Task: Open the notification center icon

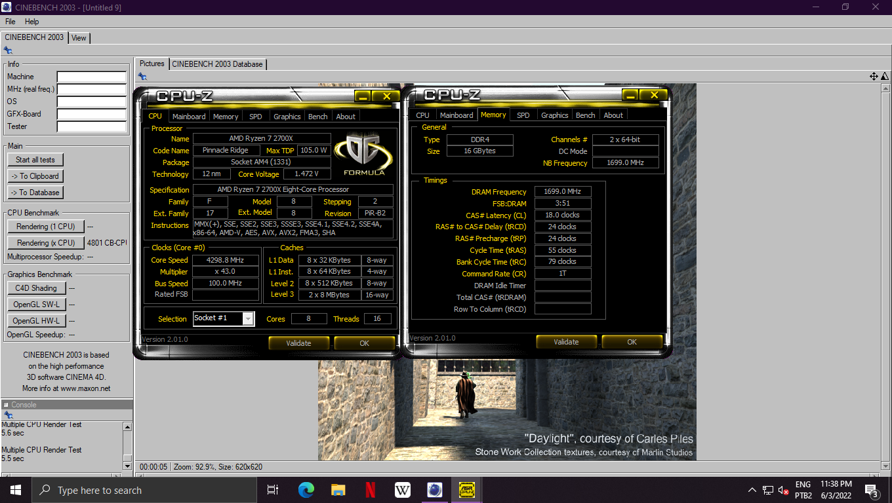Action: coord(871,490)
